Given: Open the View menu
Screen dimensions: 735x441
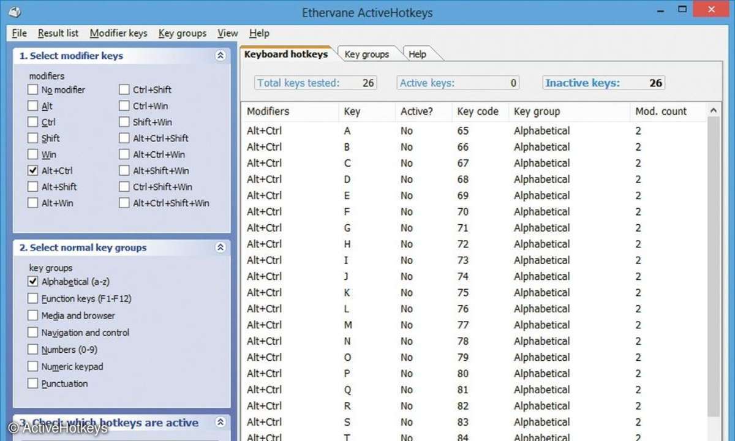Looking at the screenshot, I should click(x=227, y=33).
